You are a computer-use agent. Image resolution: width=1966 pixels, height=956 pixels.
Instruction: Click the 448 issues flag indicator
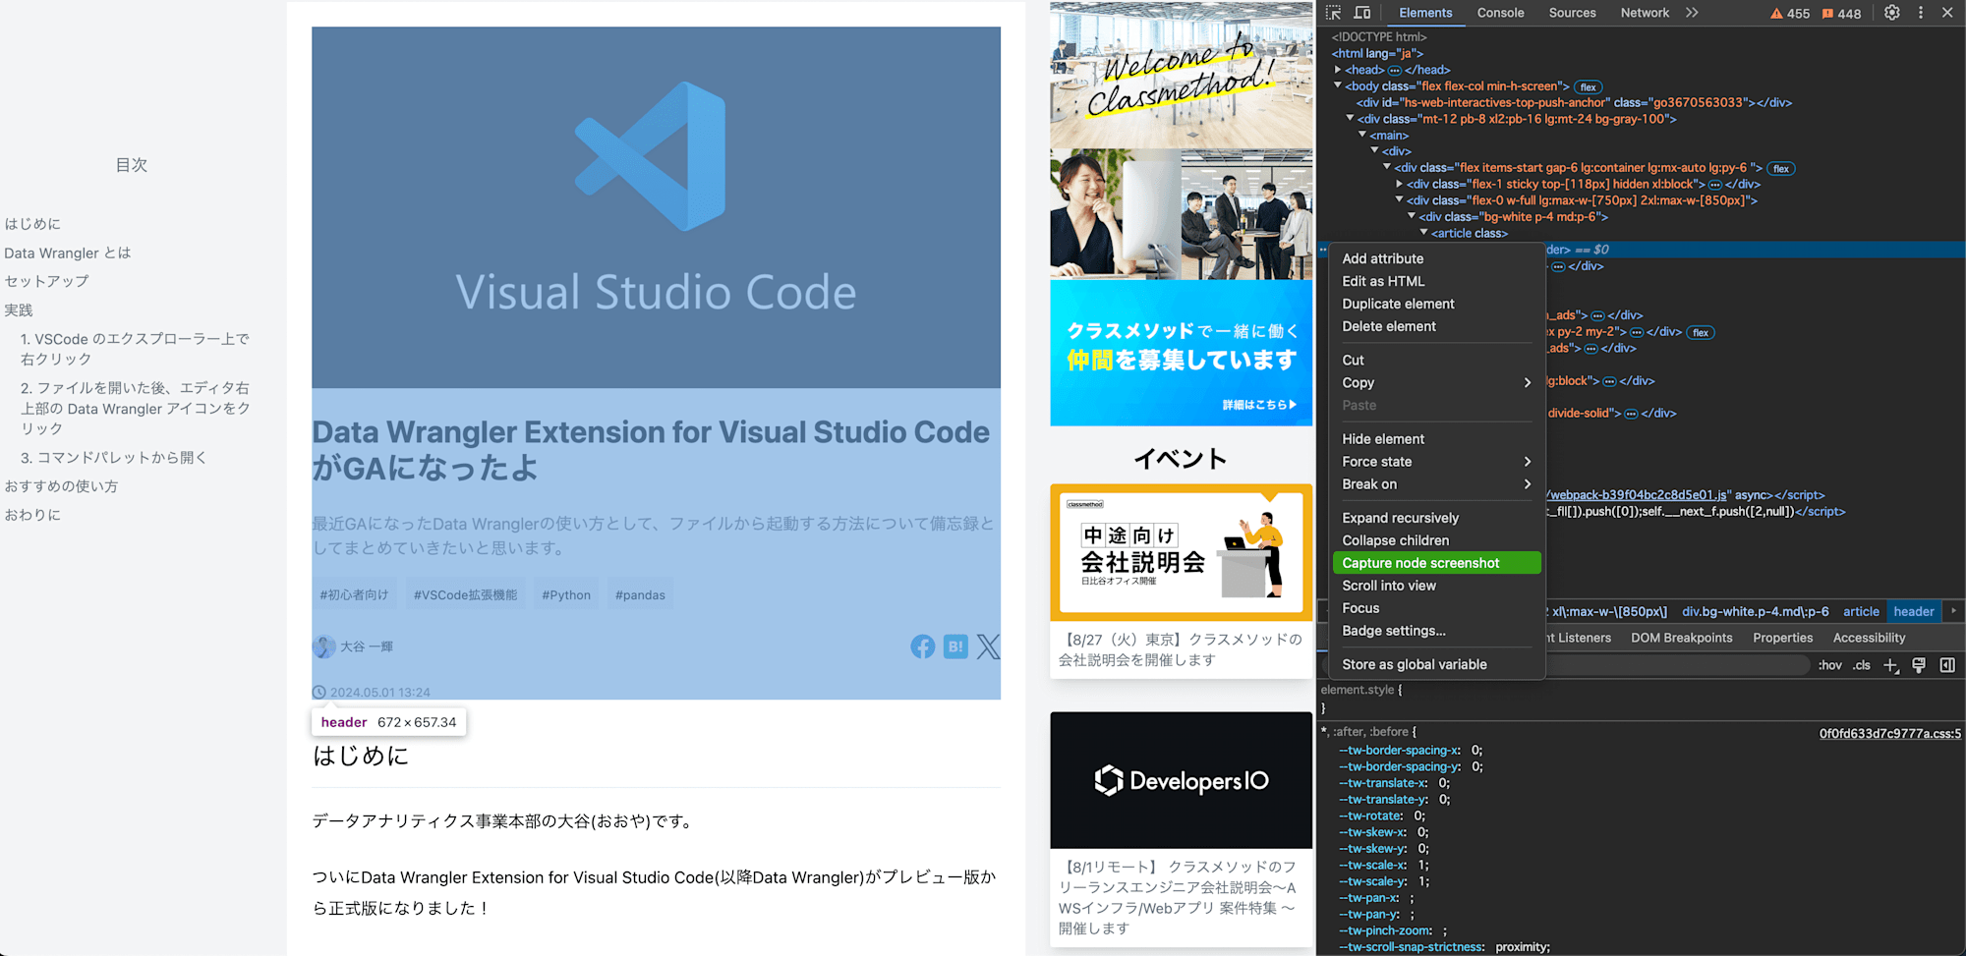[x=1841, y=14]
